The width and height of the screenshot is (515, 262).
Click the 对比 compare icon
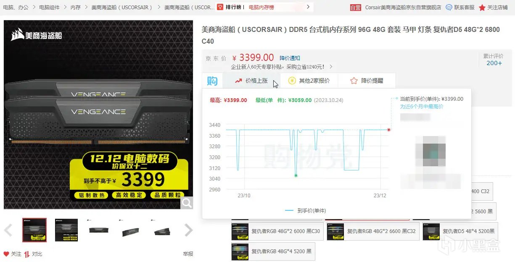click(x=27, y=254)
